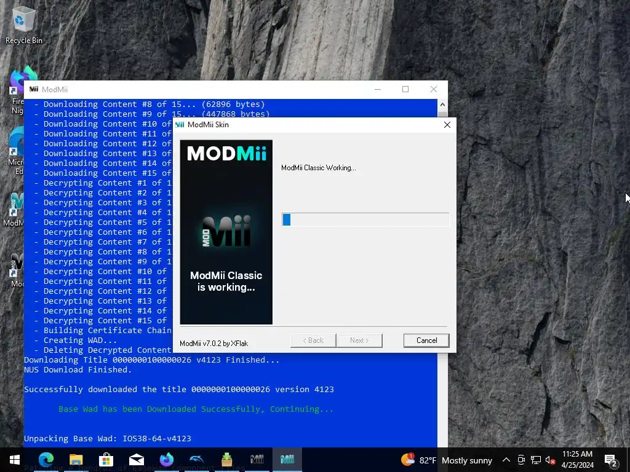Click the NUS Download Finished line
This screenshot has height=472, width=630.
78,369
